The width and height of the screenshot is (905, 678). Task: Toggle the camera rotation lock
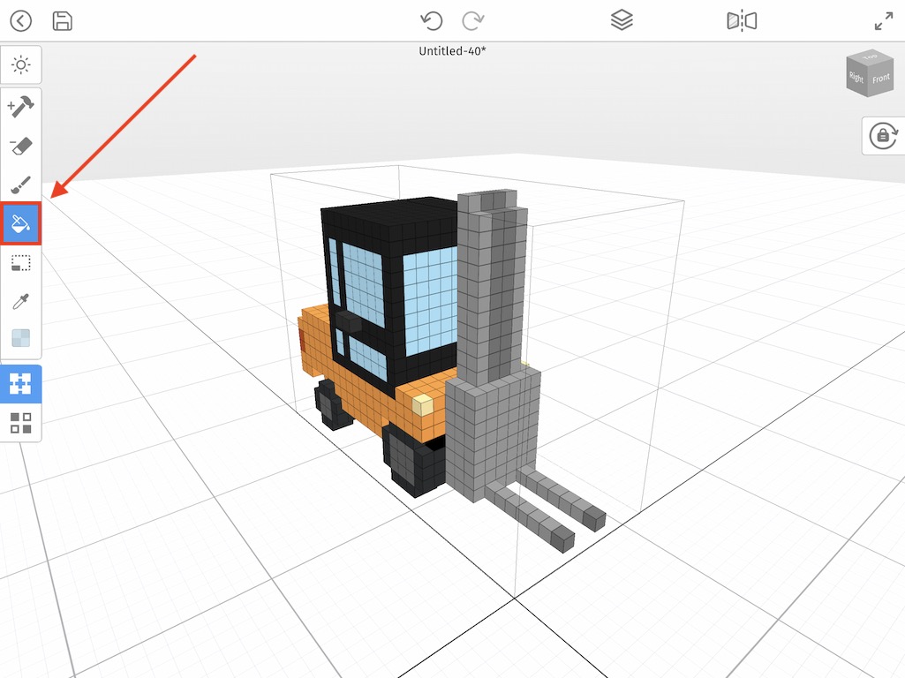(884, 135)
